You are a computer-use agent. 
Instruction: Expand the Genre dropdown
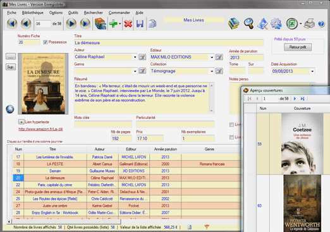click(135, 71)
